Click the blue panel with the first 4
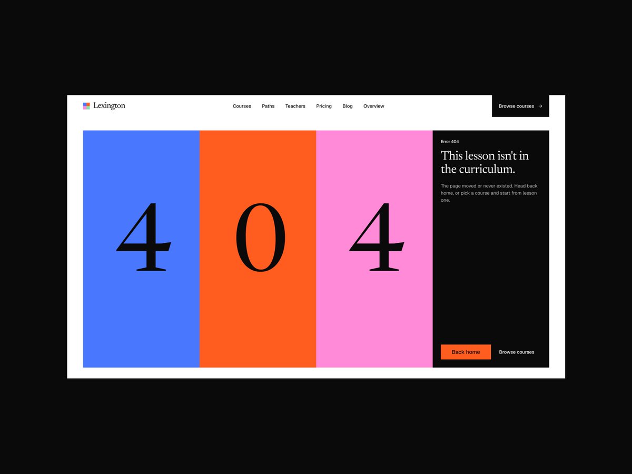 [141, 249]
